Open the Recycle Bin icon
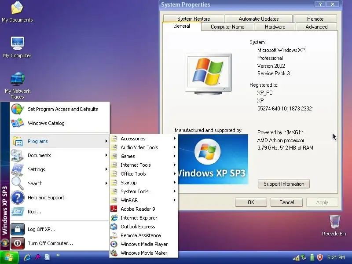 [x=334, y=225]
